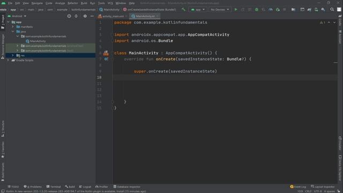Open the AVD Manager device icon
The height and width of the screenshot is (193, 343).
316,10
